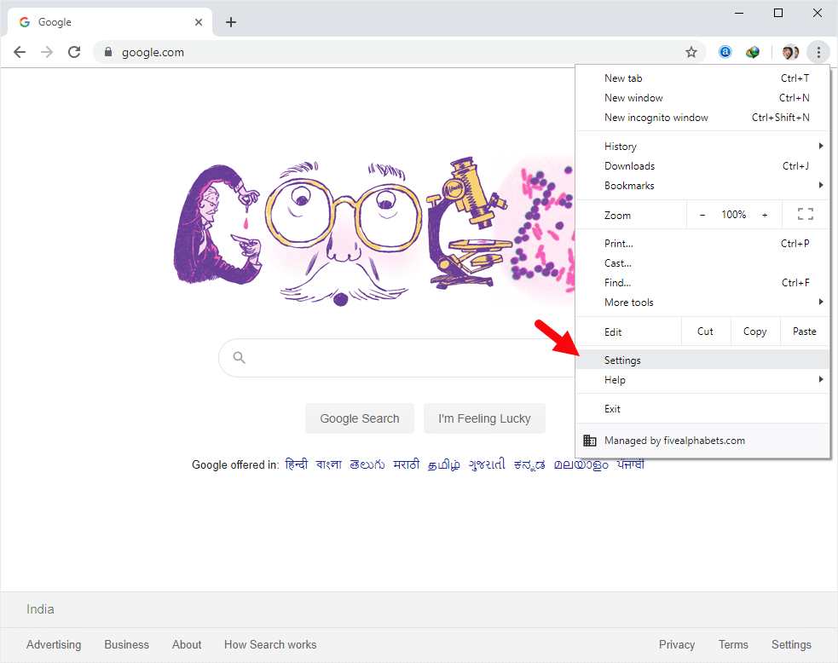Click the address bar showing google.com
The height and width of the screenshot is (663, 838).
point(398,52)
